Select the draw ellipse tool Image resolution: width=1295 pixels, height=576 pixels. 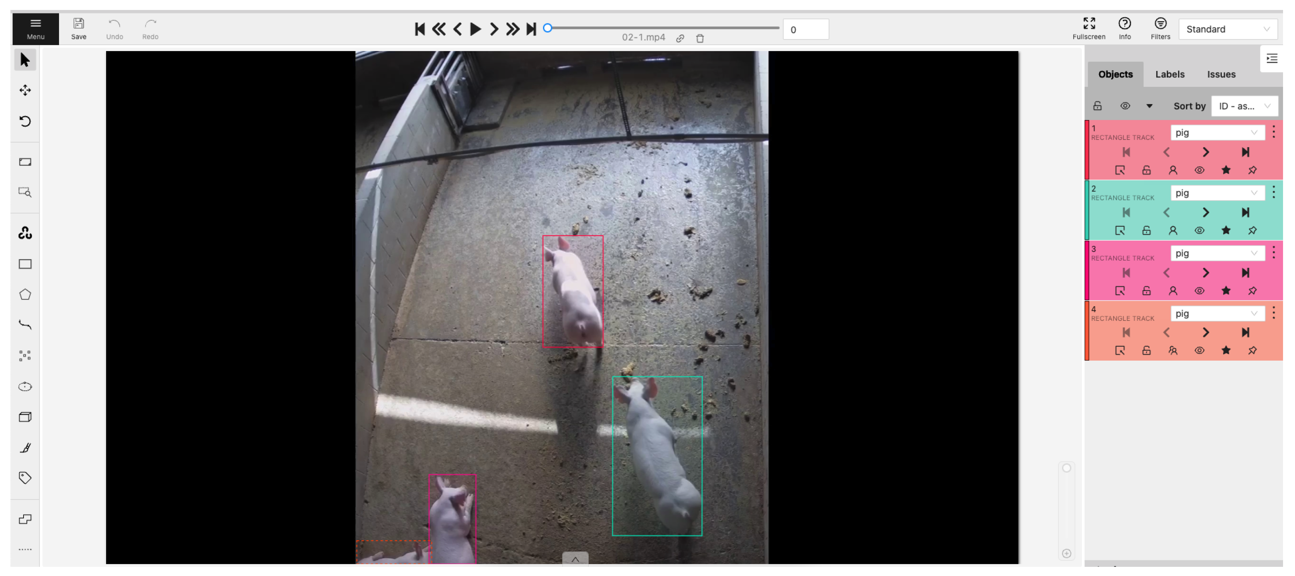(x=25, y=387)
